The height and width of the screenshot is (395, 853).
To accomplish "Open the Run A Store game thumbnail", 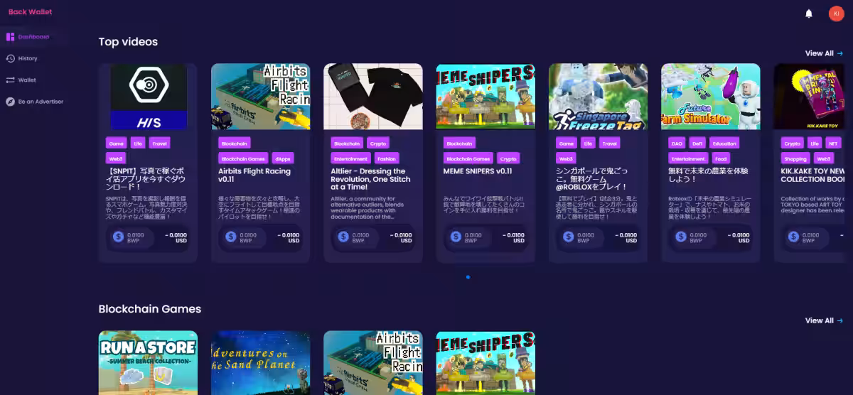I will (148, 362).
